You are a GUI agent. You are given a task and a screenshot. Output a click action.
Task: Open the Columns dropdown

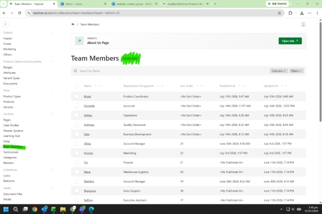279,71
